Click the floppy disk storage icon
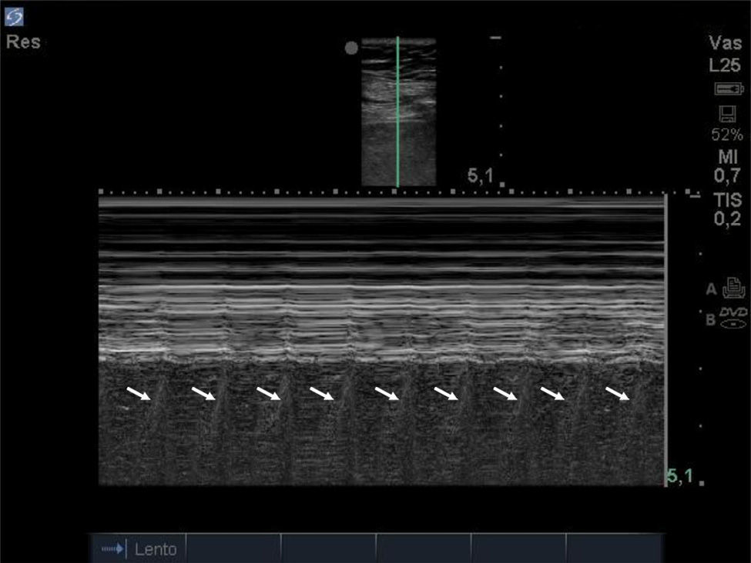 click(x=727, y=114)
